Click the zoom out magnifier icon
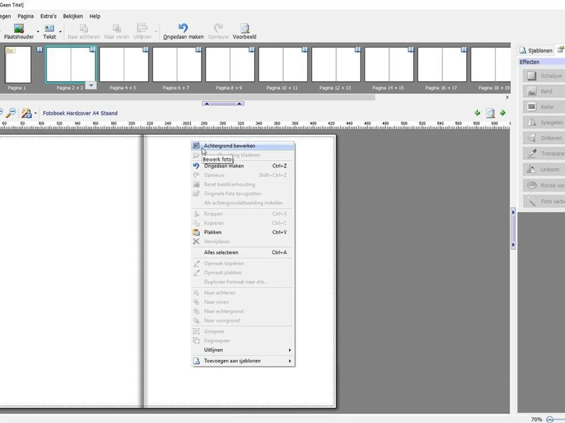565x423 pixels. [x=11, y=113]
